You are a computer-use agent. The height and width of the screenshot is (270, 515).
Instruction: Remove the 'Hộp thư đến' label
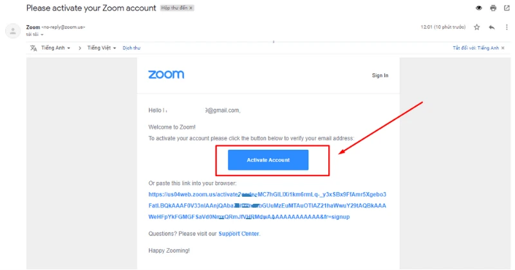click(191, 8)
